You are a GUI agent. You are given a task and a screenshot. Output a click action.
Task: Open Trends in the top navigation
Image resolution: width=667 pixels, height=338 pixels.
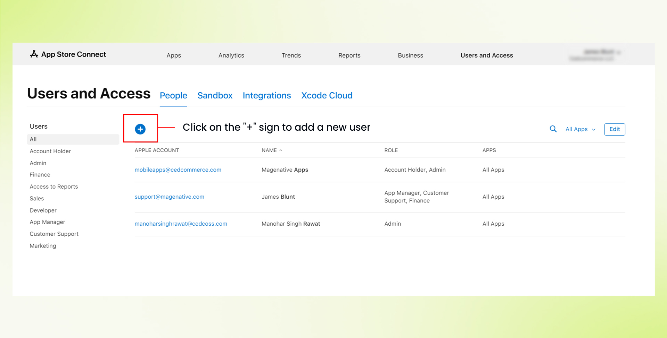click(x=291, y=55)
